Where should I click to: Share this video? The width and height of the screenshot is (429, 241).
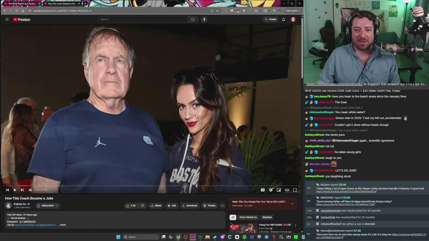pyautogui.click(x=156, y=206)
